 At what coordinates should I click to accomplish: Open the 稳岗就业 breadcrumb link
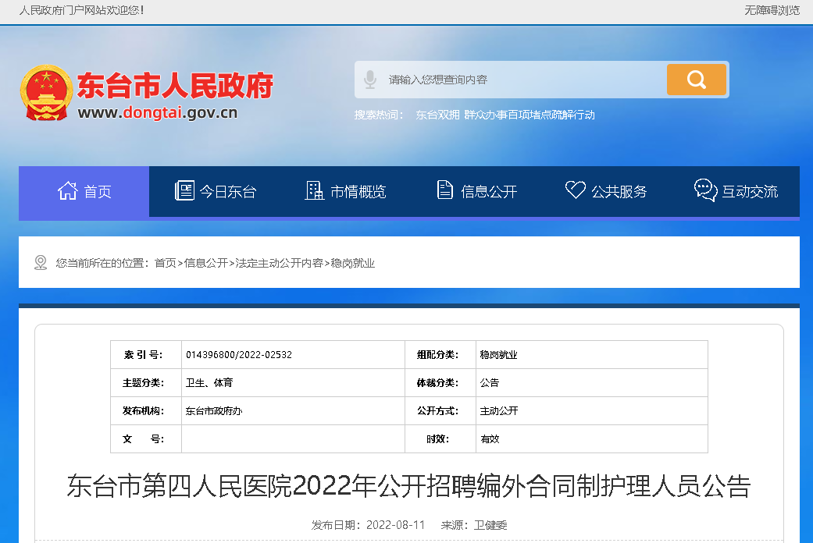pos(353,264)
